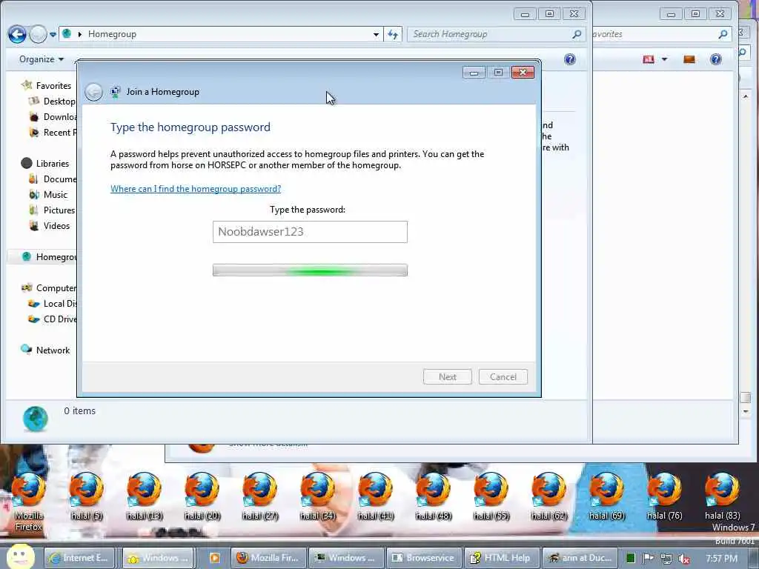The width and height of the screenshot is (759, 569).
Task: Select the halal (55) desktop icon
Action: click(491, 496)
